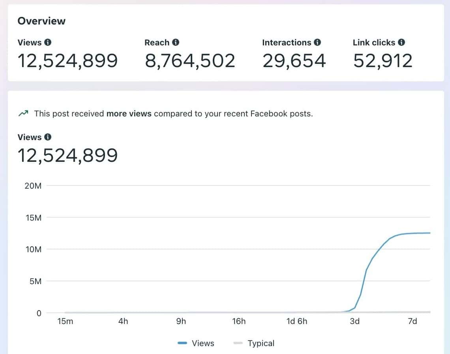Click the bold "more views" text
450x354 pixels.
[129, 114]
